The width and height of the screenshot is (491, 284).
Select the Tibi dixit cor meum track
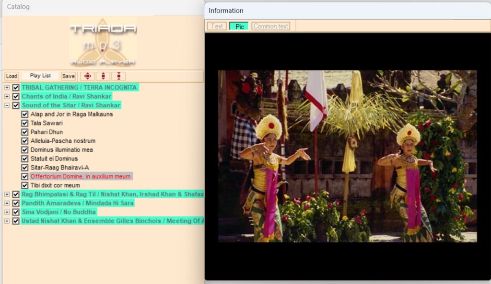coord(55,185)
